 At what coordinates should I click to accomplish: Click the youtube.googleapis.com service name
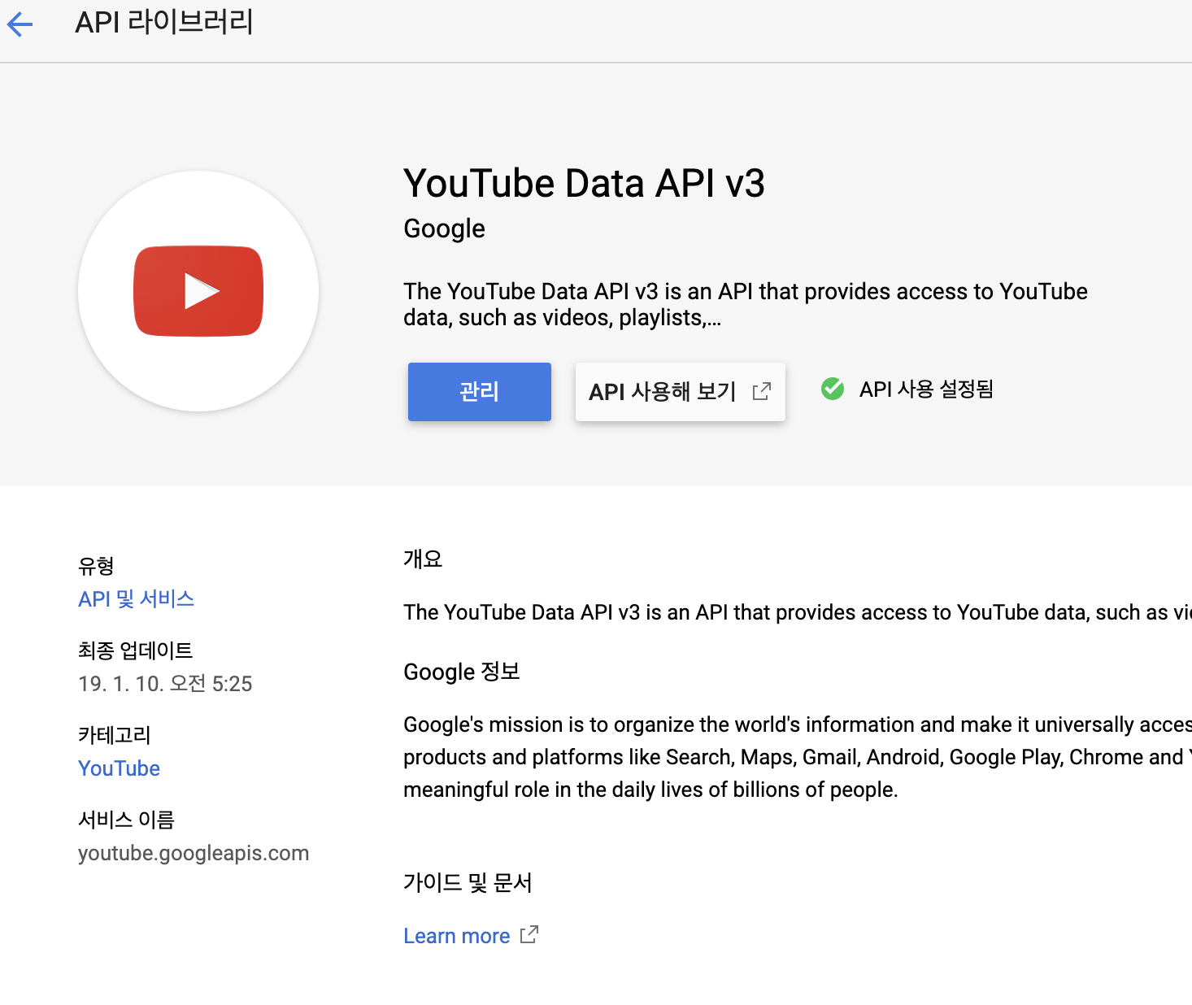pyautogui.click(x=194, y=853)
